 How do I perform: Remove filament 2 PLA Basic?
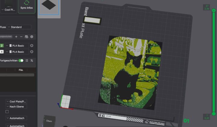32,46
